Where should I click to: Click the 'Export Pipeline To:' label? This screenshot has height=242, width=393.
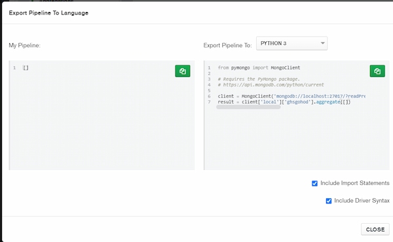(x=227, y=45)
